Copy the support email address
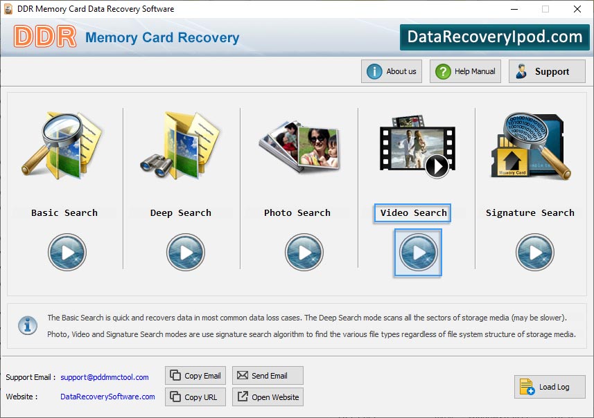 (195, 376)
